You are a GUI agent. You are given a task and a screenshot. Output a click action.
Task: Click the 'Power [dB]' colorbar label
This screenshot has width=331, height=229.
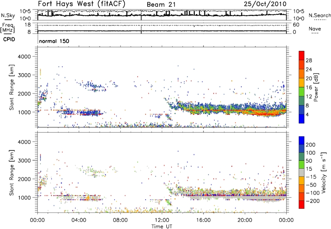pyautogui.click(x=316, y=87)
